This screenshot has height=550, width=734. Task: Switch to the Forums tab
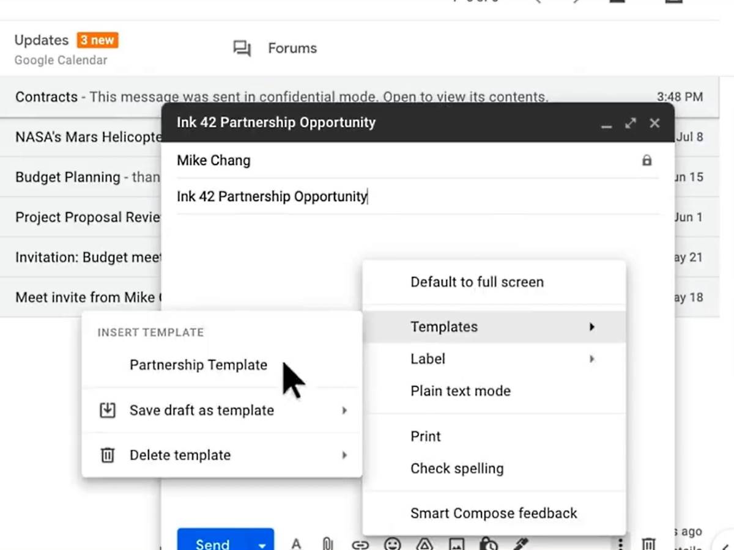[x=292, y=48]
